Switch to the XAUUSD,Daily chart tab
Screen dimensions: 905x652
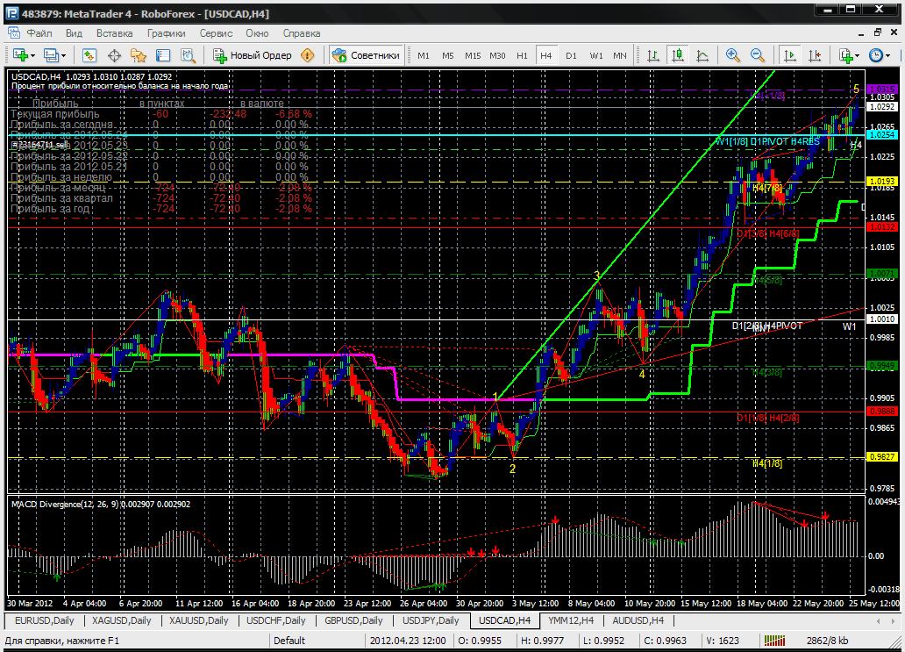pos(198,620)
